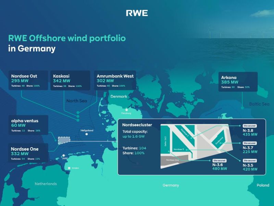Click the 'Nordseecluster' panel heading
The height and width of the screenshot is (206, 274).
137,125
